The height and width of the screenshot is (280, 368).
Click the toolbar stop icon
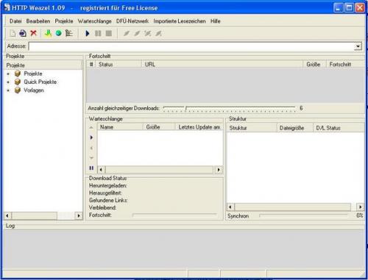tap(109, 33)
